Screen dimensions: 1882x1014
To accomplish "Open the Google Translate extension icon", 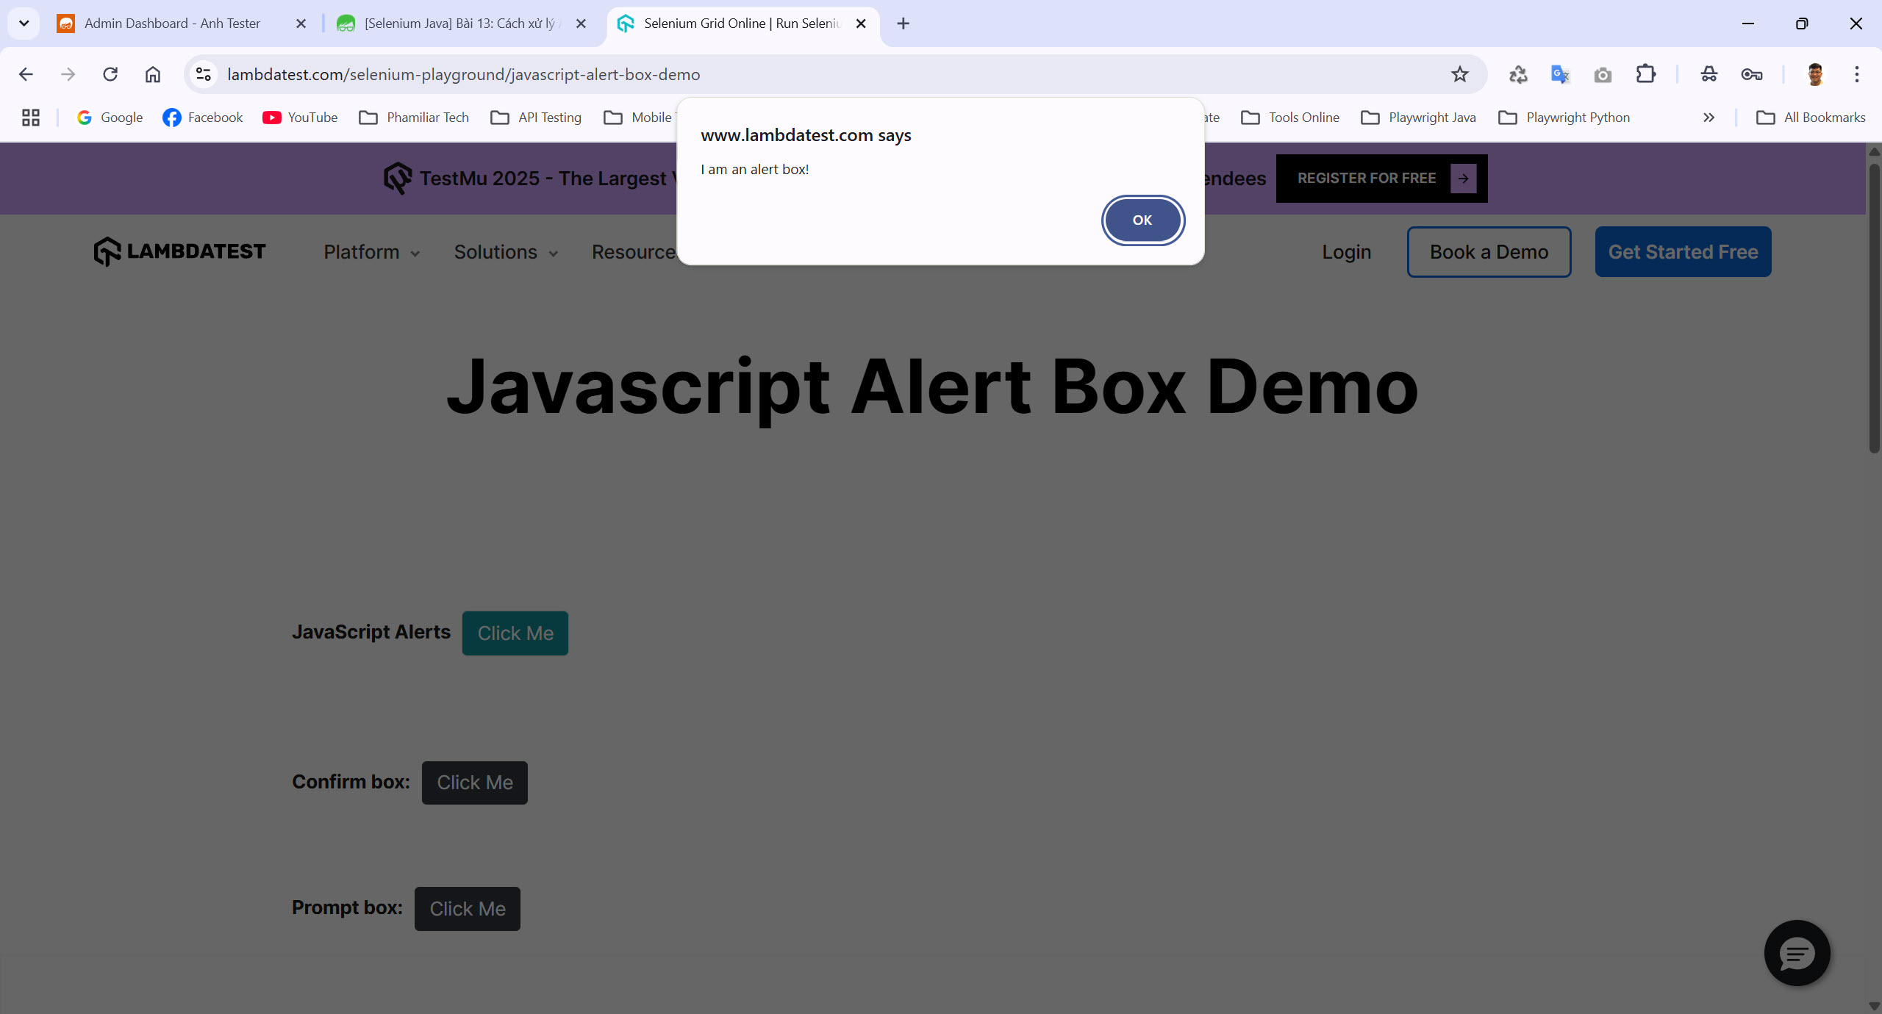I will tap(1560, 74).
